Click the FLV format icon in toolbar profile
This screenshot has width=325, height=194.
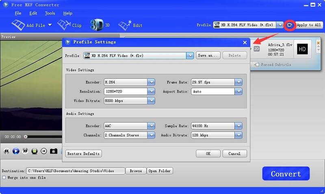tap(217, 25)
